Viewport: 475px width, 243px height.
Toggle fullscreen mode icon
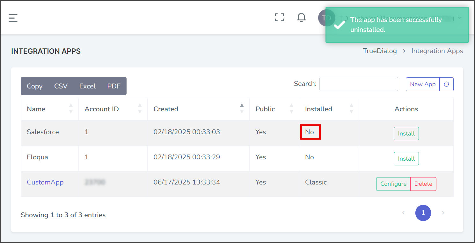279,17
